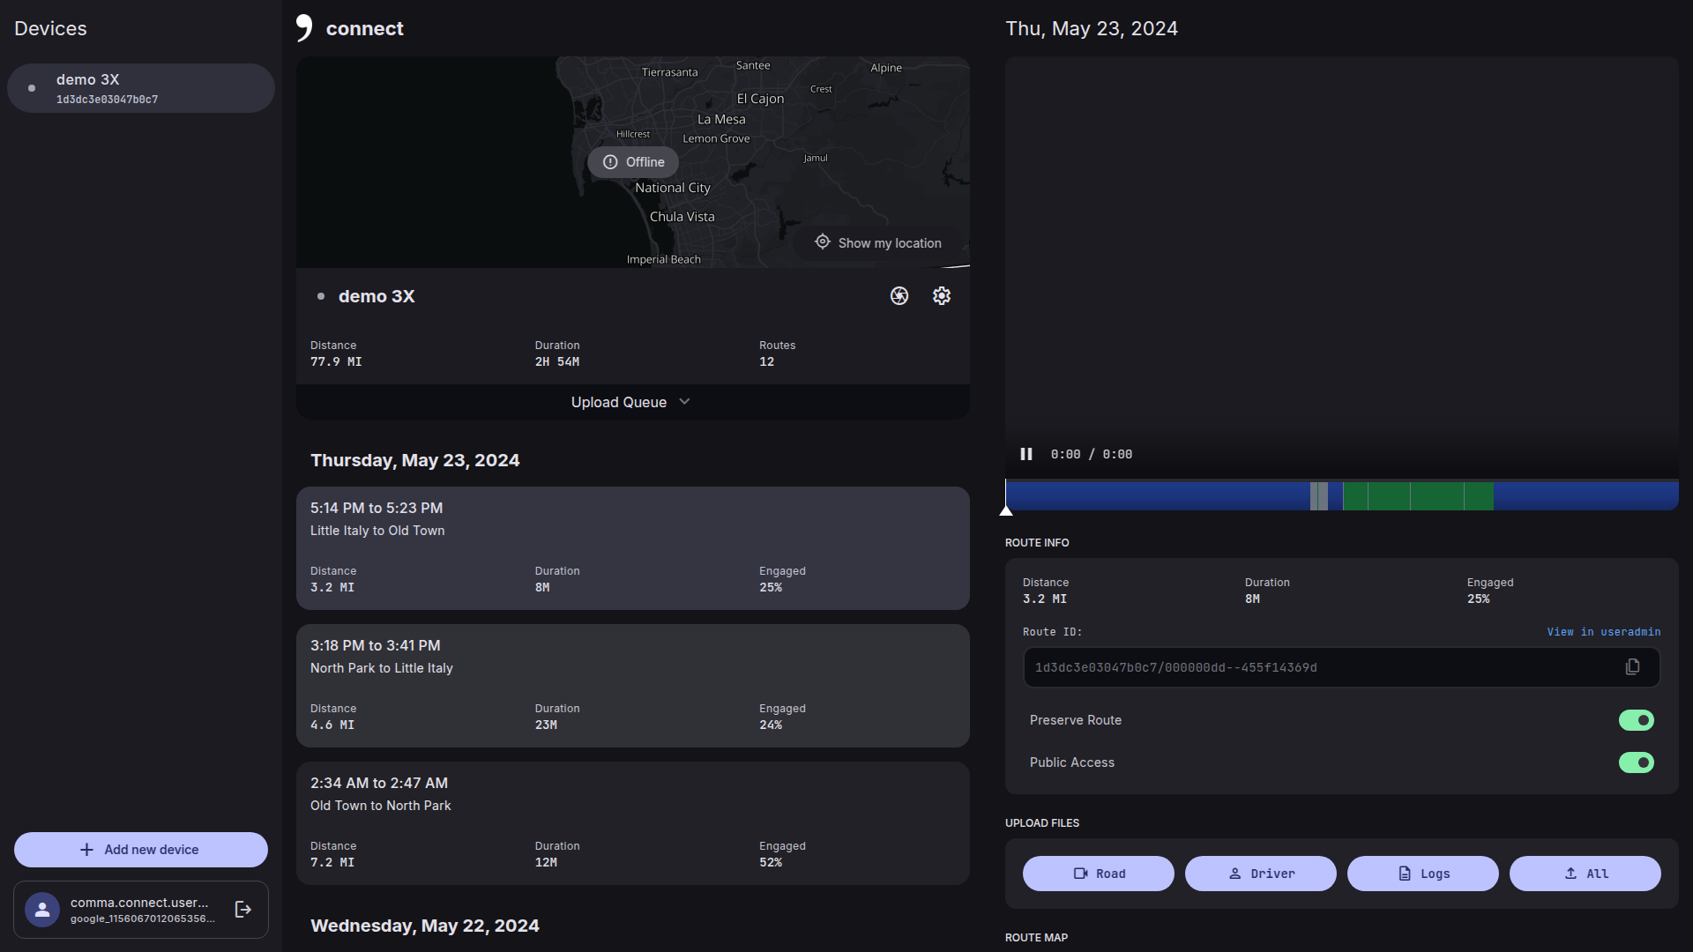Toggle the Preserve Route switch

[x=1636, y=720]
